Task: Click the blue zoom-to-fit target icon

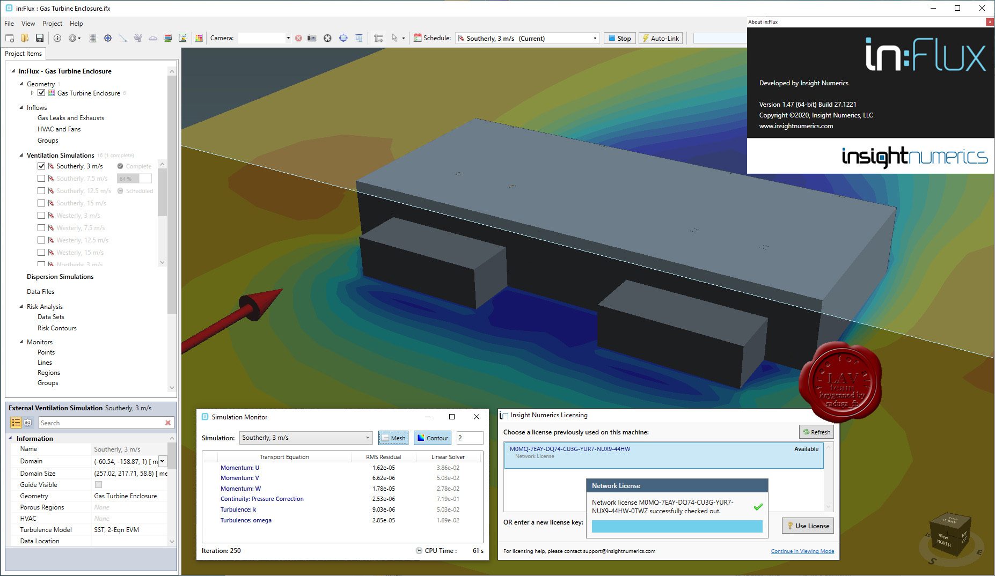Action: [x=343, y=38]
